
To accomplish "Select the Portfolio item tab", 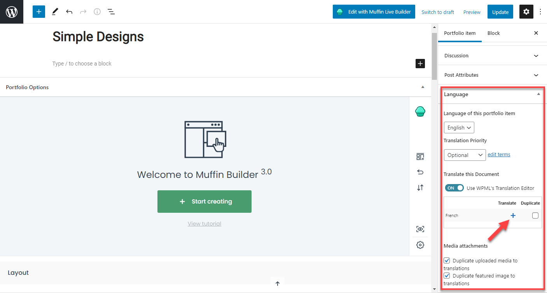I will coord(460,33).
